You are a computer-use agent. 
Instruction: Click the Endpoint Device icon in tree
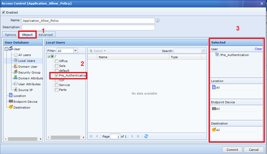11,101
